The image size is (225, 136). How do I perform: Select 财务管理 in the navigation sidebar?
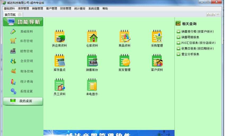[x=21, y=71]
